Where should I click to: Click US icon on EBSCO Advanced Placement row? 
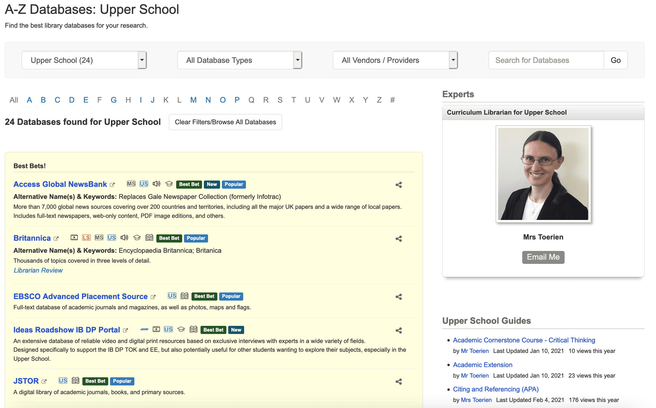(x=172, y=295)
